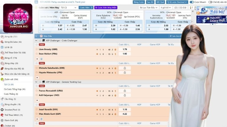Viewport: 227px width, 127px height.
Task: Open the Kết Quả tab
Action: pos(160,2)
